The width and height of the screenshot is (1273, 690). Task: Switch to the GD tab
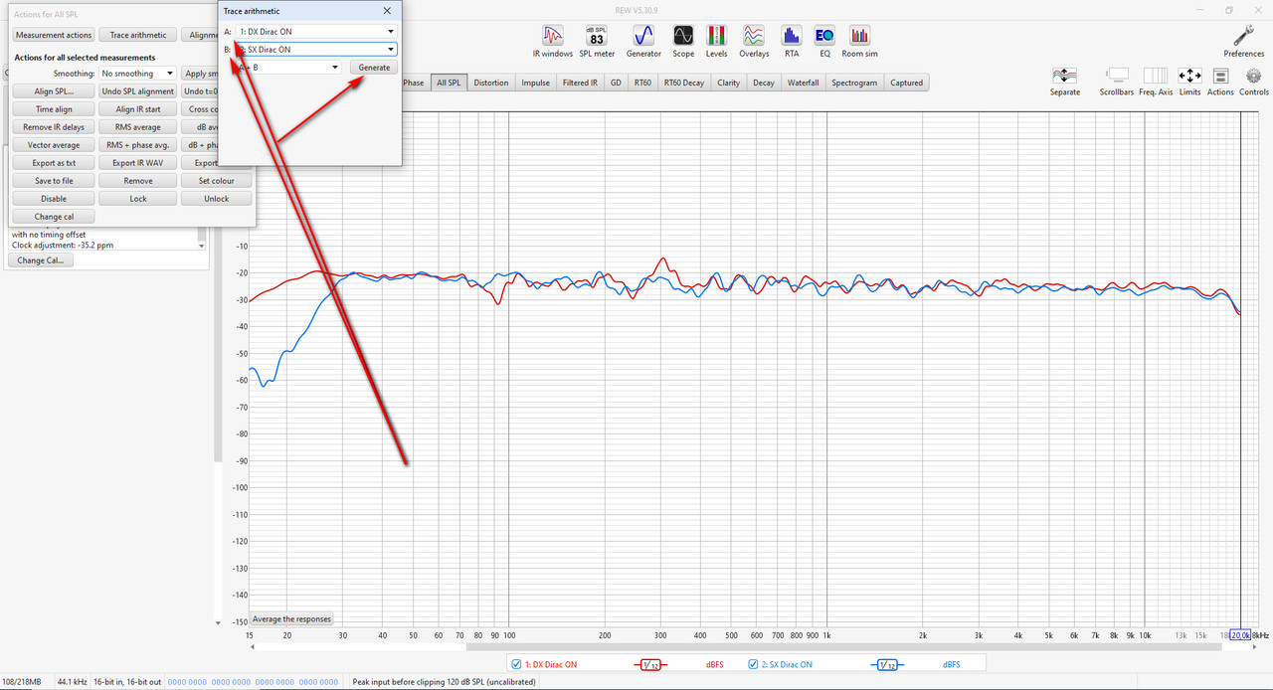pyautogui.click(x=617, y=83)
